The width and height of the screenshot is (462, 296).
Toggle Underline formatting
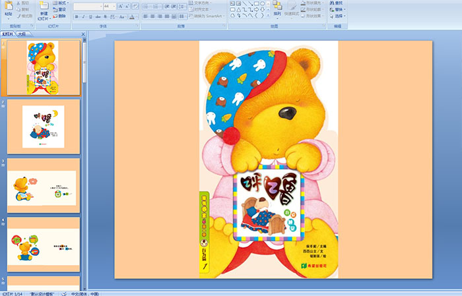90,16
